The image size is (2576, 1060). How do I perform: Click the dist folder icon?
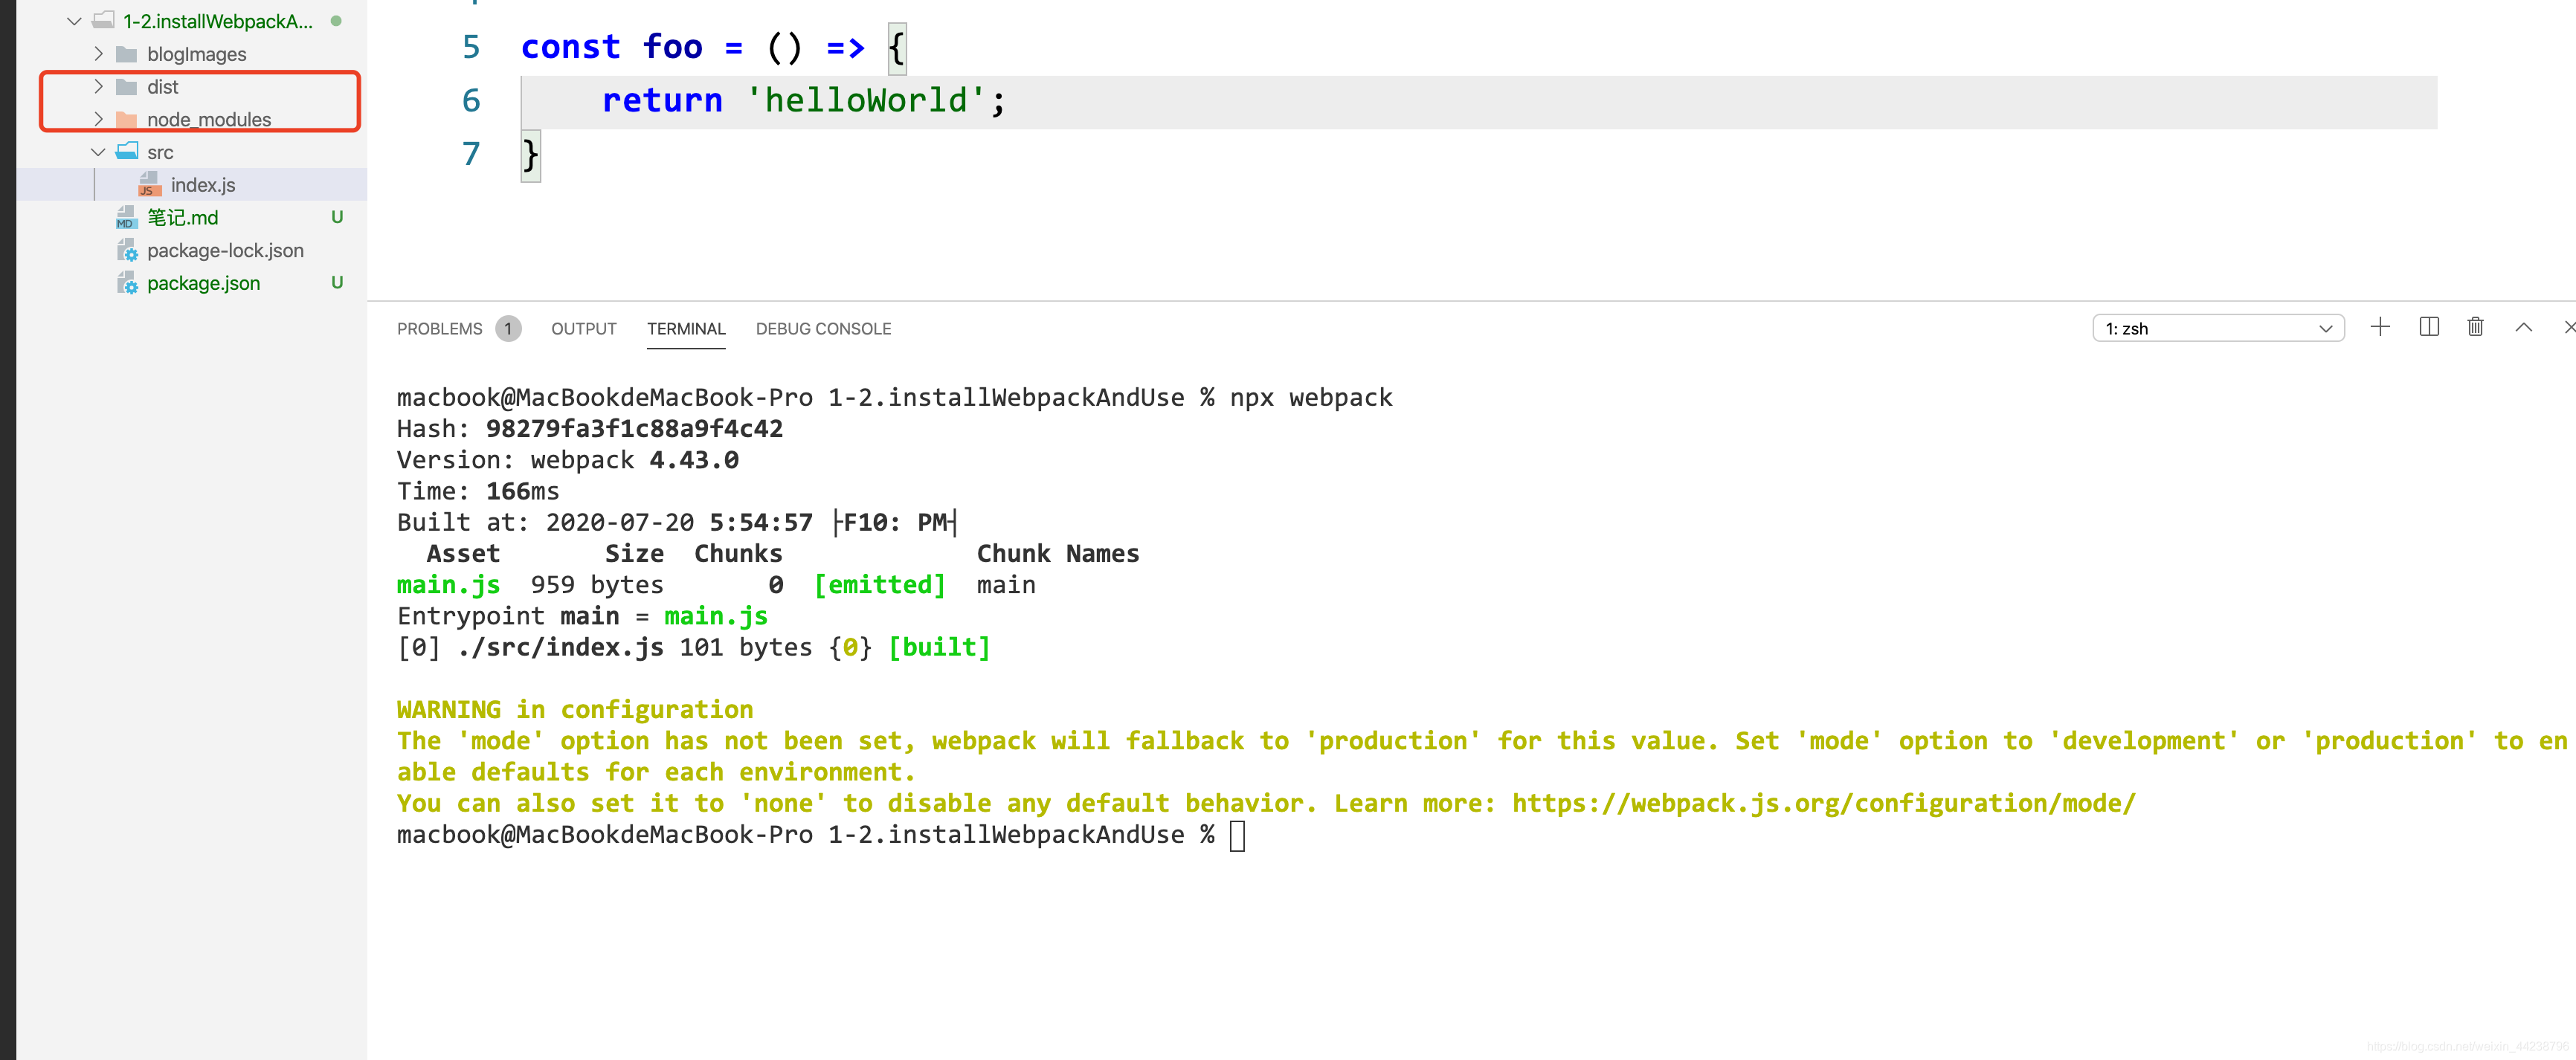tap(126, 87)
